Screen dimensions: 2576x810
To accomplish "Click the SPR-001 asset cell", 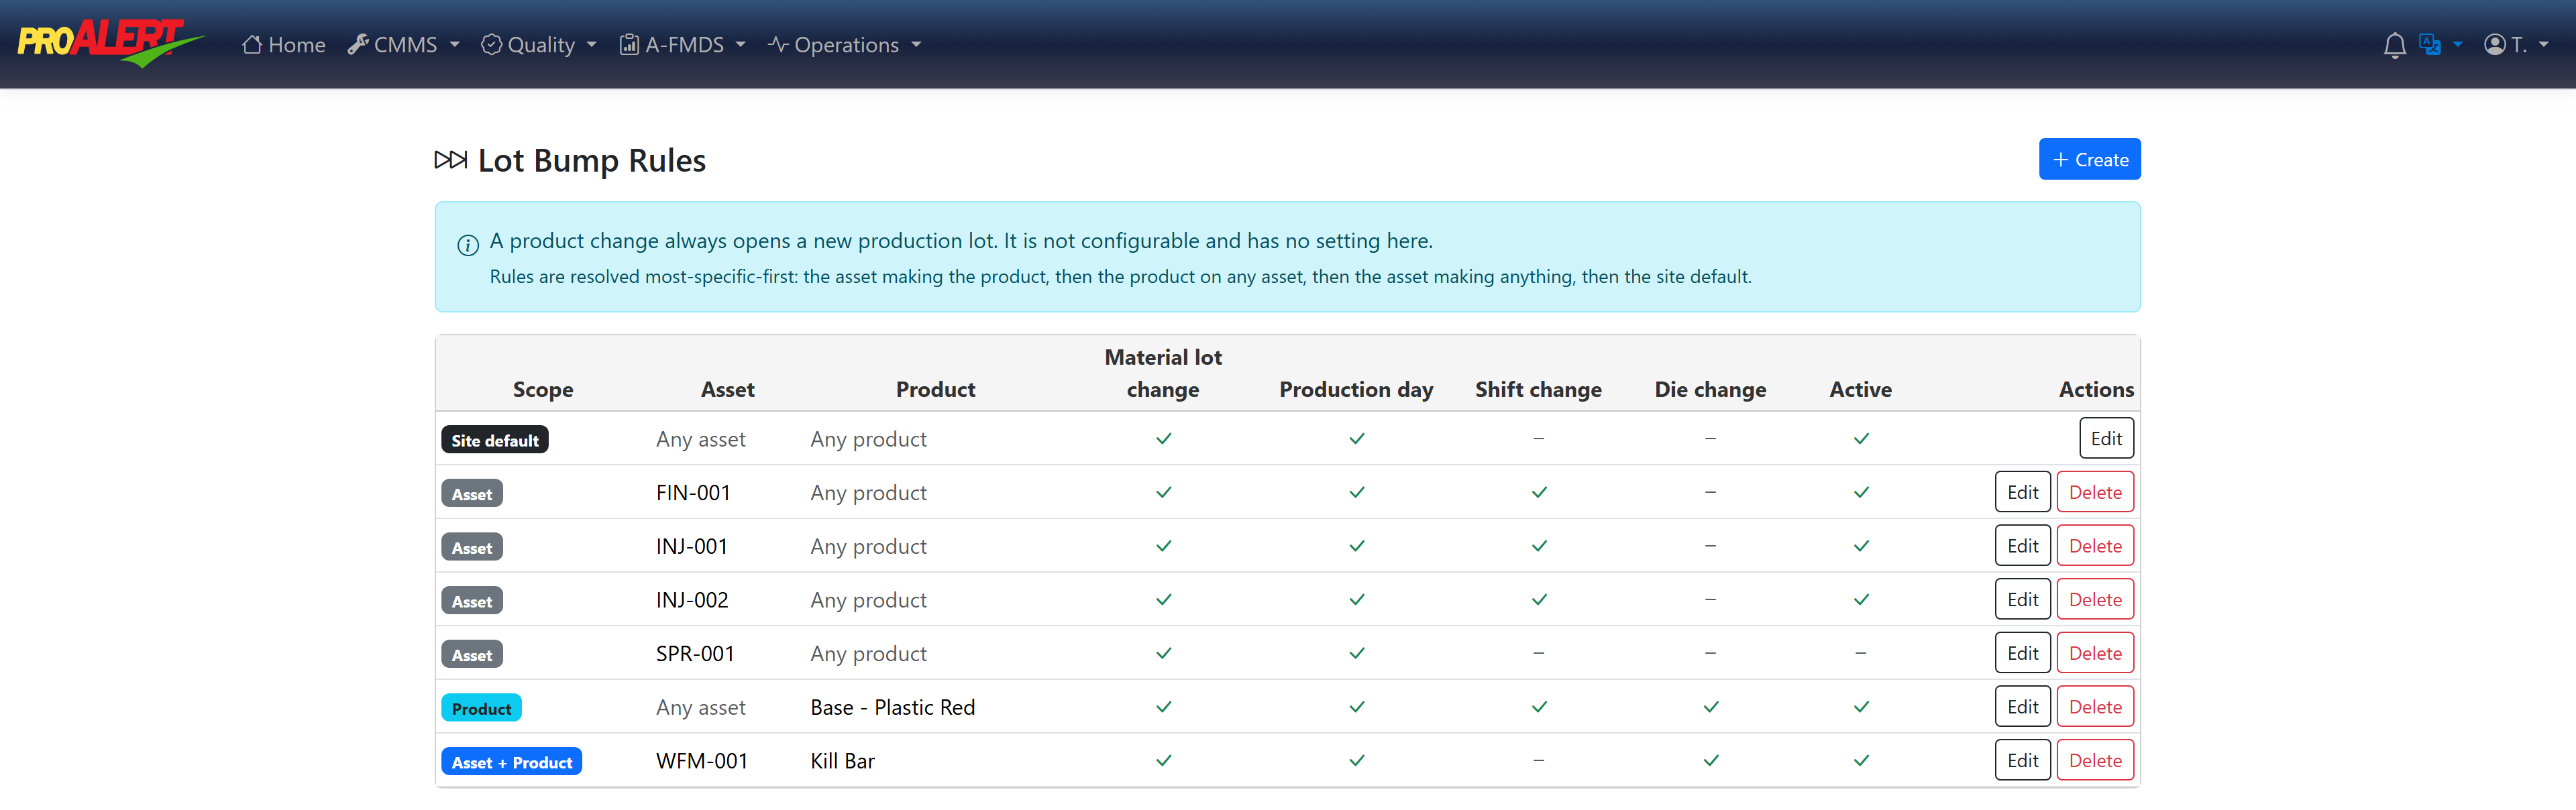I will pyautogui.click(x=695, y=653).
